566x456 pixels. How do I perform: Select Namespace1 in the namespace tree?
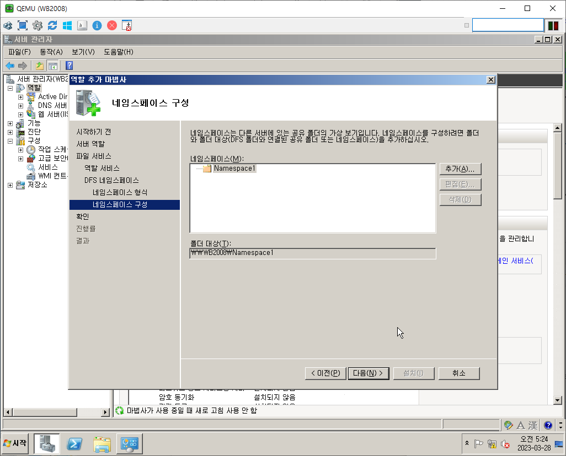click(234, 169)
